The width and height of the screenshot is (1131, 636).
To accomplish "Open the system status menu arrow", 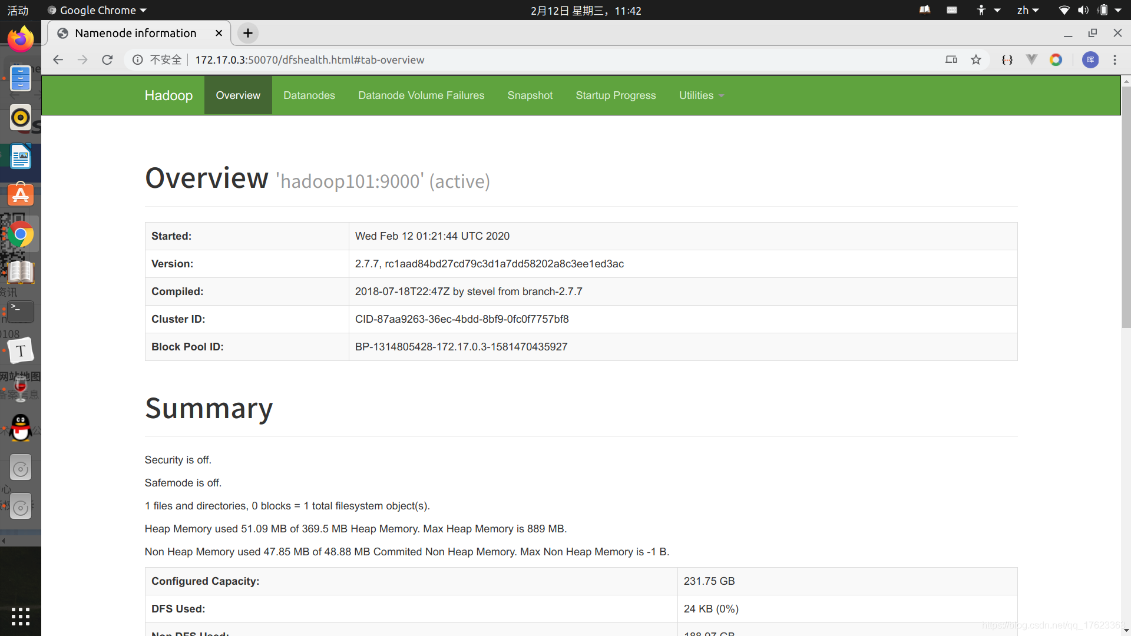I will click(1118, 10).
